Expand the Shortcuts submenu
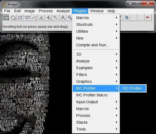Image resolution: width=156 pixels, height=134 pixels. (x=96, y=25)
